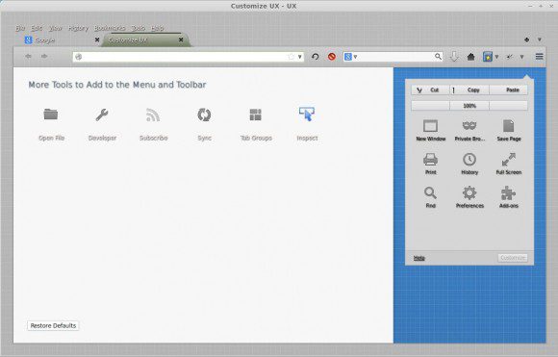Click the Private Browsing mask icon

469,126
